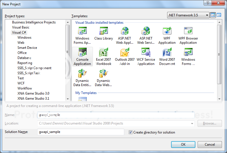Image resolution: width=227 pixels, height=153 pixels.
Task: Select Visual Basic project type
Action: (x=21, y=27)
